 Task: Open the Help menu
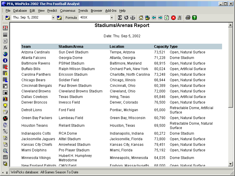coord(122,11)
